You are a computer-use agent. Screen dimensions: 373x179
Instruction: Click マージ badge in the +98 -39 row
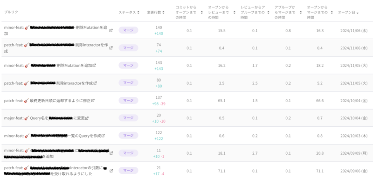(x=129, y=100)
